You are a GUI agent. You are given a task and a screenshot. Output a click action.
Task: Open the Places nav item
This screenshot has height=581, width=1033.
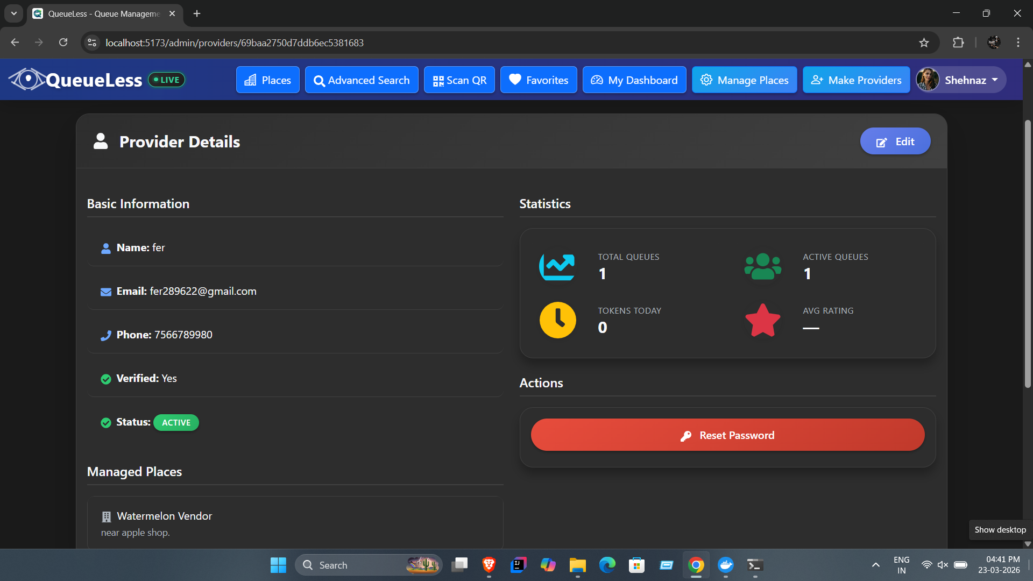(267, 80)
